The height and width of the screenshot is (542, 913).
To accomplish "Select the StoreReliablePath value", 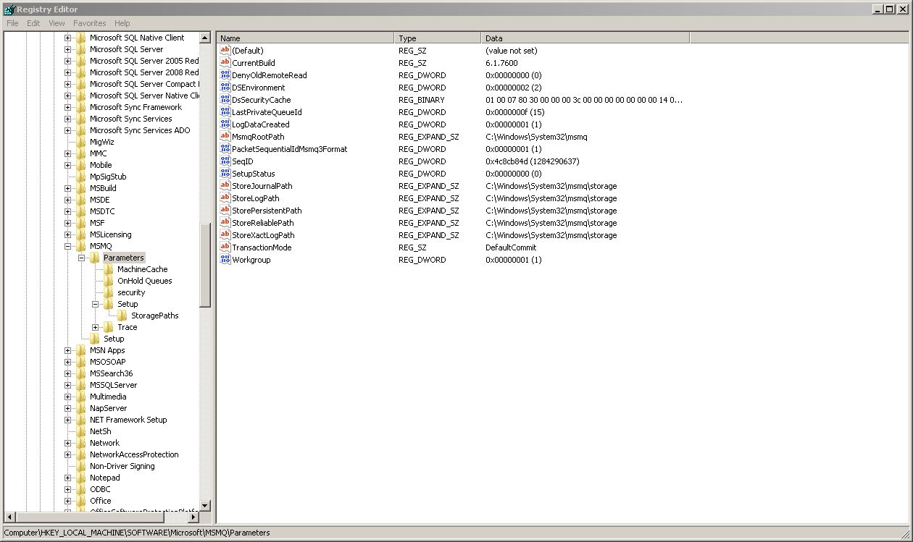I will 262,223.
